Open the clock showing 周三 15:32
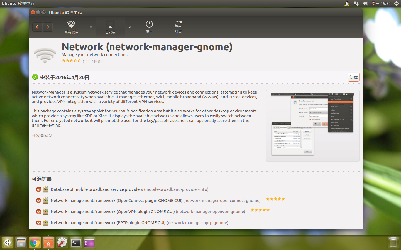This screenshot has width=401, height=250. [x=381, y=3]
